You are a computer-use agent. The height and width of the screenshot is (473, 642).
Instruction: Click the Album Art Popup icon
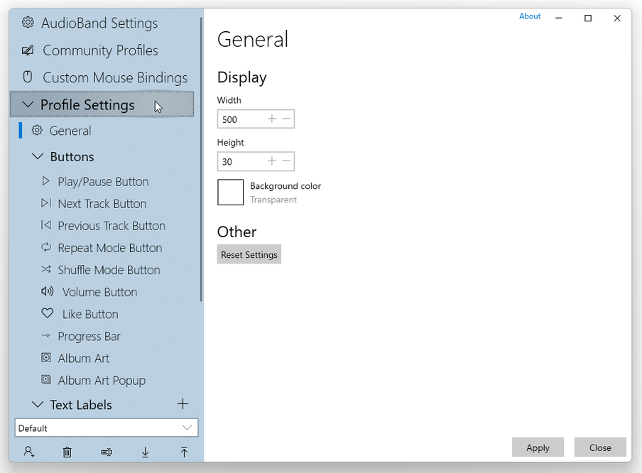[x=46, y=380]
